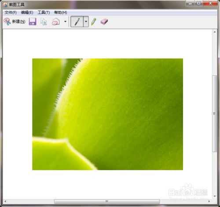This screenshot has height=207, width=220.
Task: Send snip via the envelope icon
Action: 56,21
